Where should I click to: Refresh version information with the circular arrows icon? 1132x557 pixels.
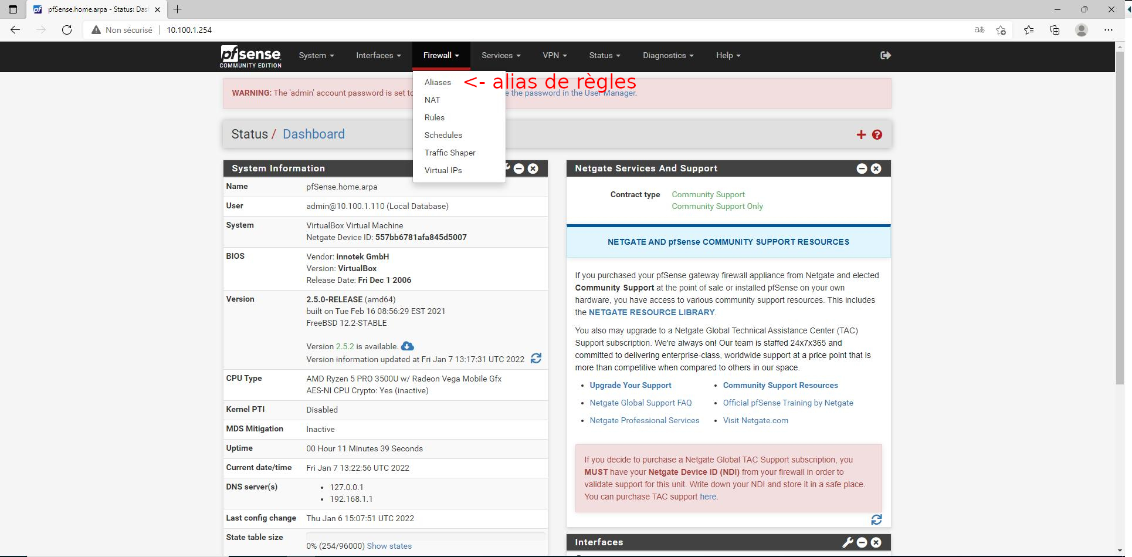[x=536, y=358]
